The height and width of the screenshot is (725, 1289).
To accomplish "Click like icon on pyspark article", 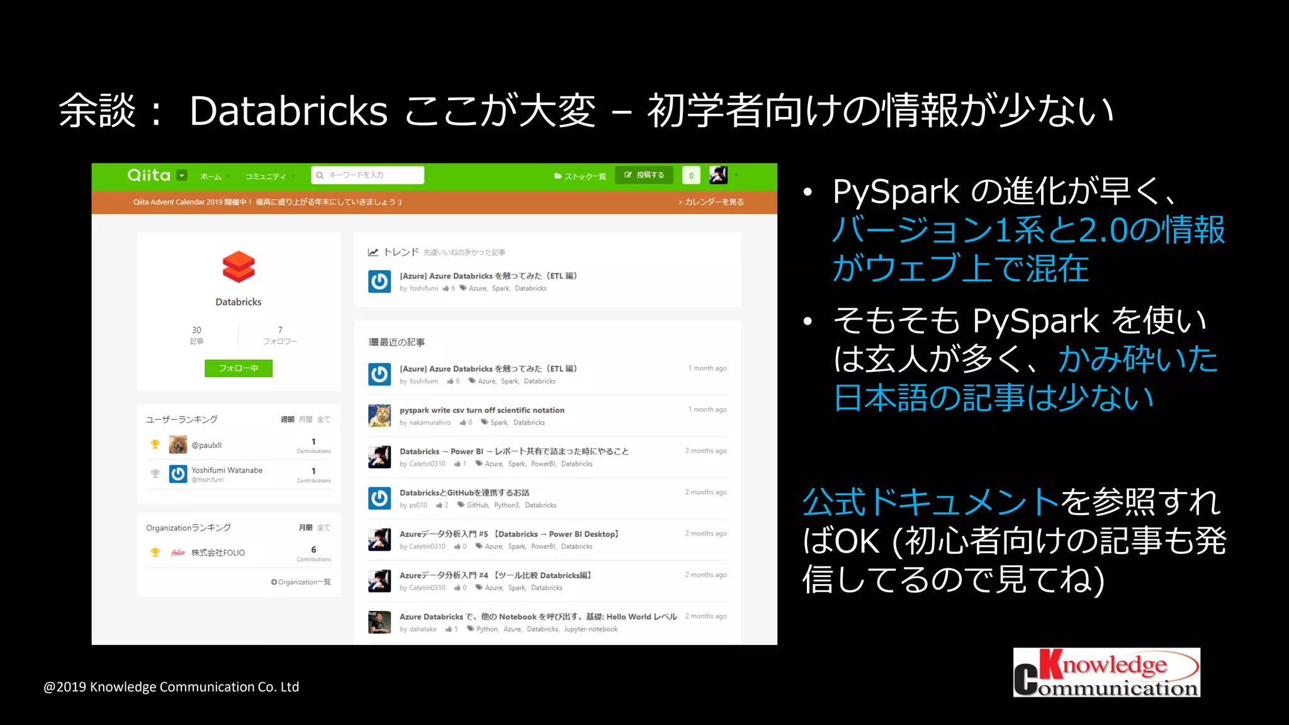I will coord(463,422).
